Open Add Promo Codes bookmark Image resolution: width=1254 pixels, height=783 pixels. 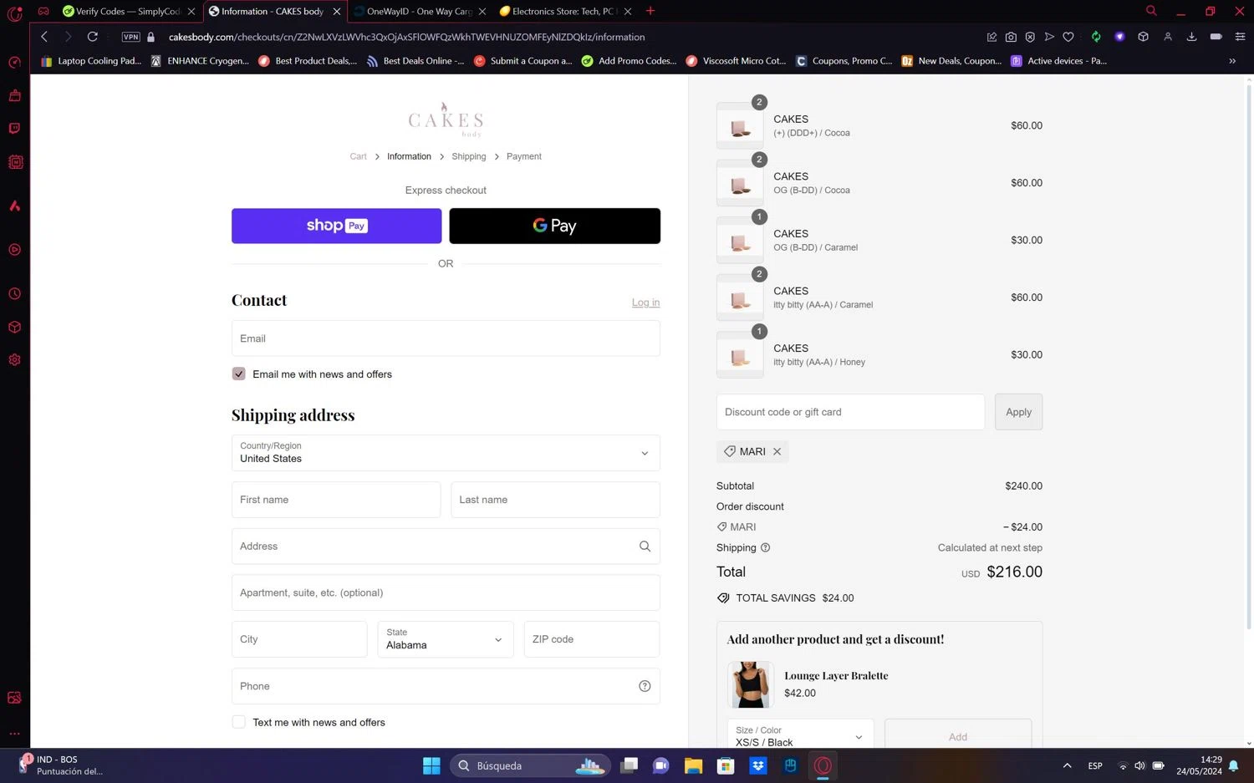pos(629,61)
